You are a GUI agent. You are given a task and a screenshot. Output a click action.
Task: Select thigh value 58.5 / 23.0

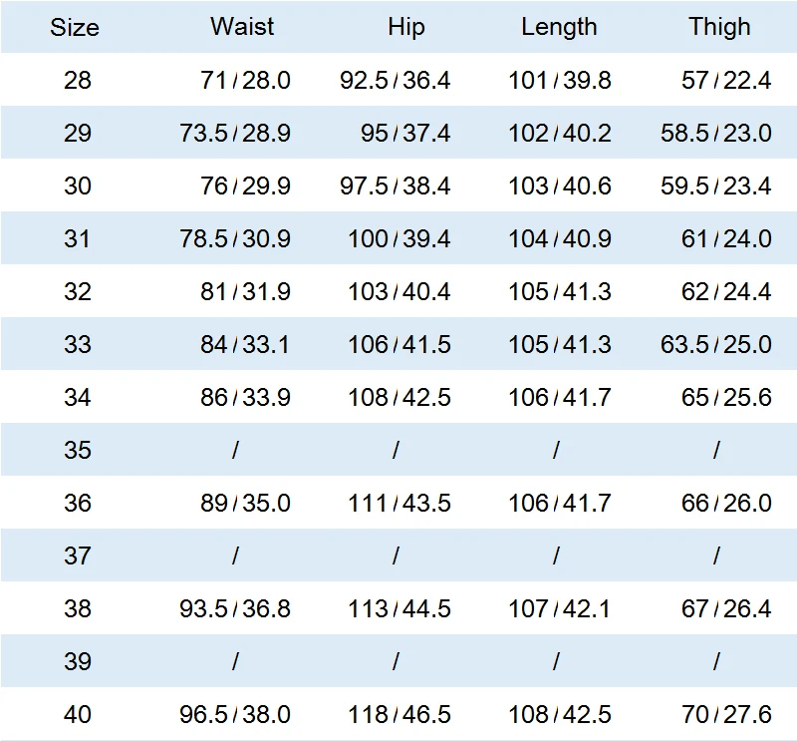[x=715, y=133]
